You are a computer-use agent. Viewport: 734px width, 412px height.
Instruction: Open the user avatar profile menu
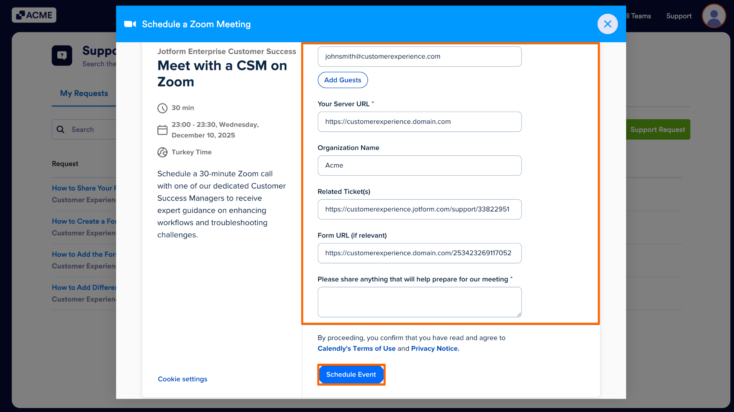tap(714, 16)
